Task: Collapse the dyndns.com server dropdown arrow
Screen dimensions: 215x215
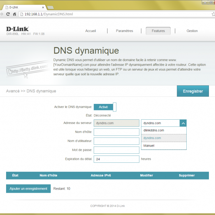Action: (183, 123)
